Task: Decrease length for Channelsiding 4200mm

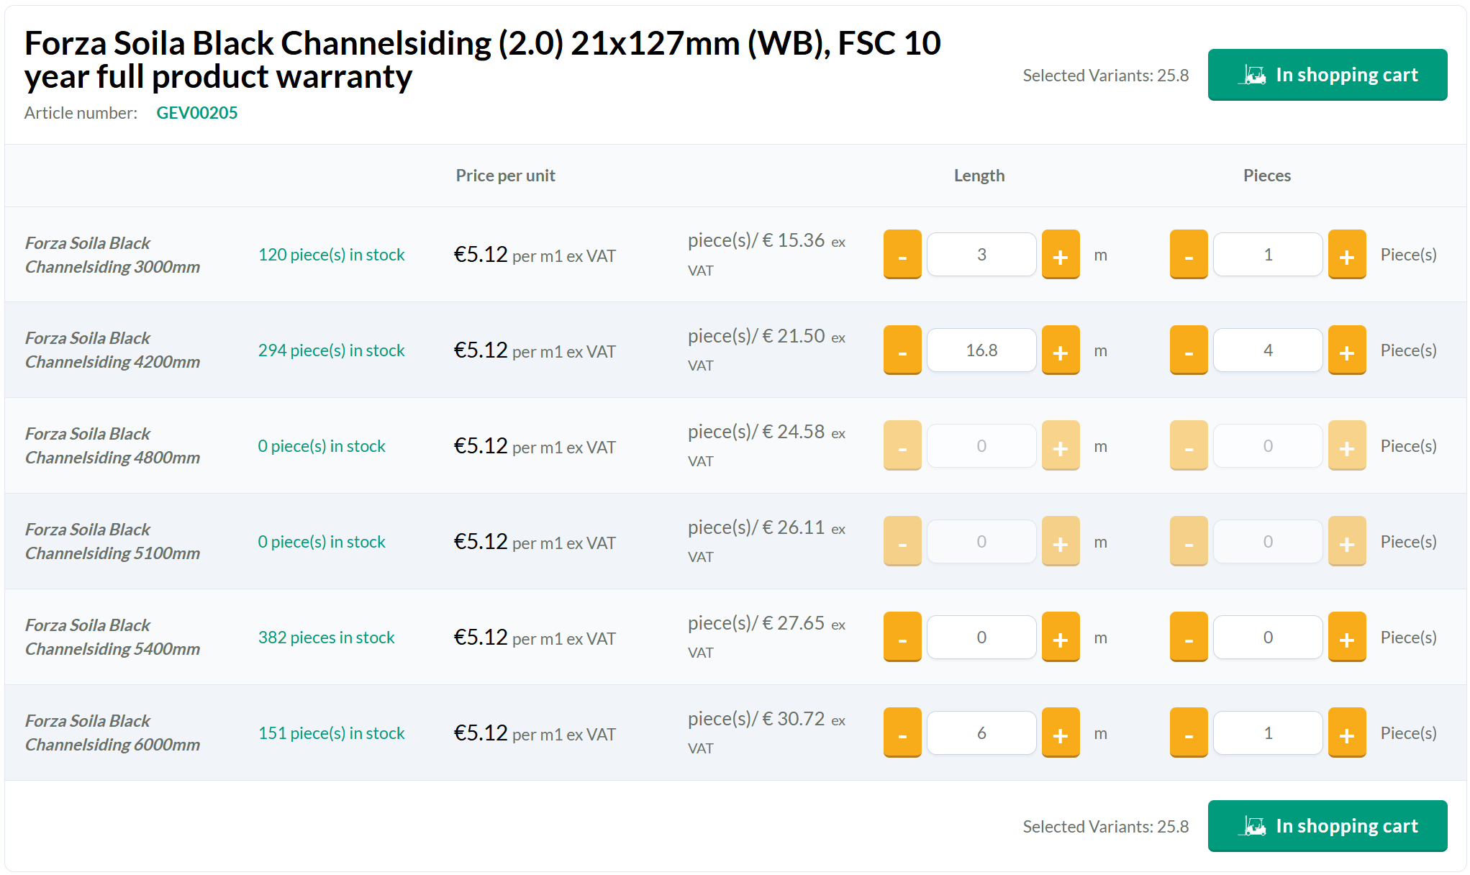Action: click(x=902, y=350)
